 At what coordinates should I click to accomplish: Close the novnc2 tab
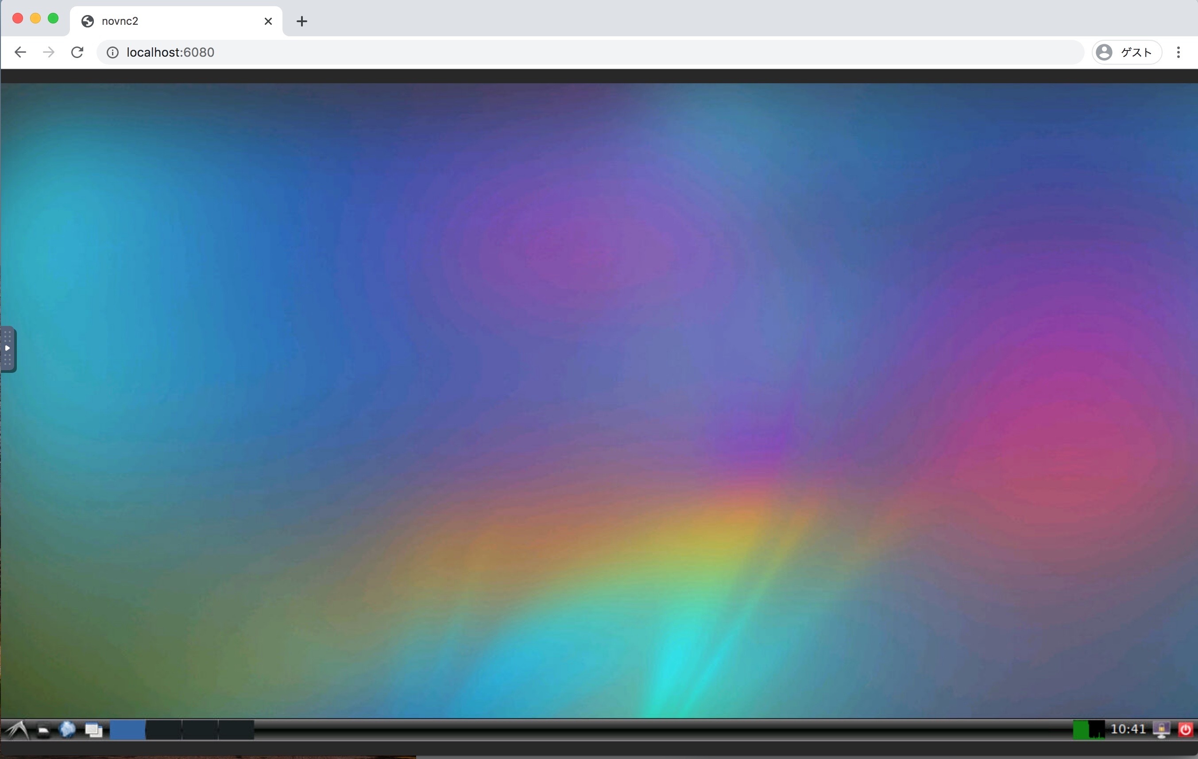[268, 21]
